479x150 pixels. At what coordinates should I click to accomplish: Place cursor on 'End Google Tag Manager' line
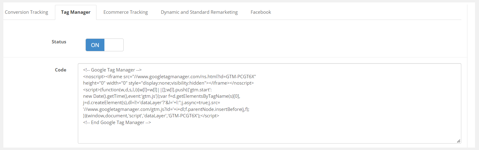click(x=117, y=123)
